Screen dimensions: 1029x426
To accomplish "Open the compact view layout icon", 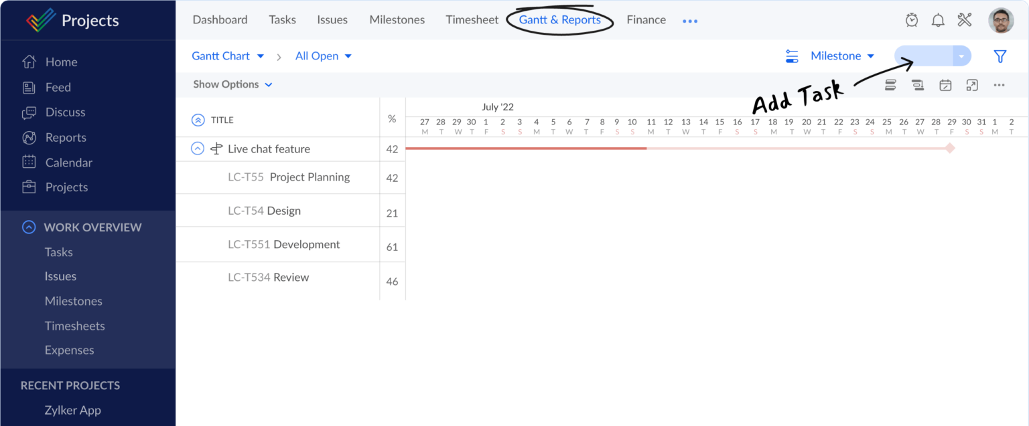I will coord(890,85).
